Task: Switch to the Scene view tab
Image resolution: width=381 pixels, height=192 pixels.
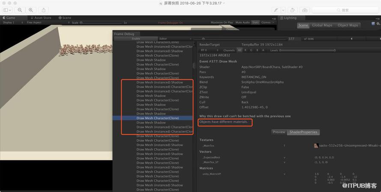Action: coord(65,17)
